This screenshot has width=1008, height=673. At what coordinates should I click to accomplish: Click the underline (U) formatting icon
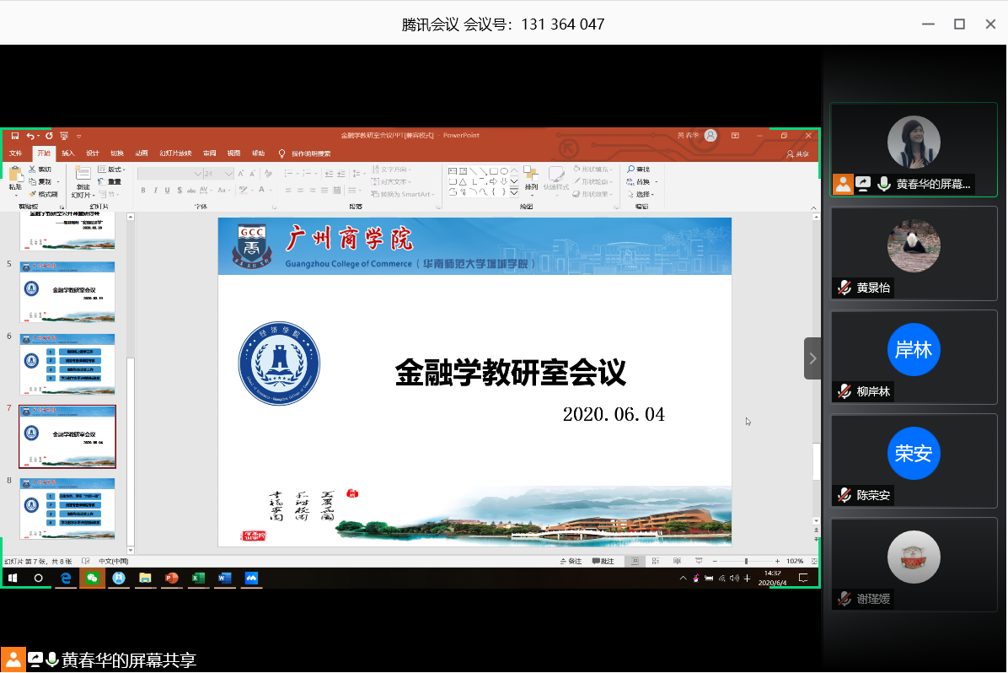coord(168,191)
